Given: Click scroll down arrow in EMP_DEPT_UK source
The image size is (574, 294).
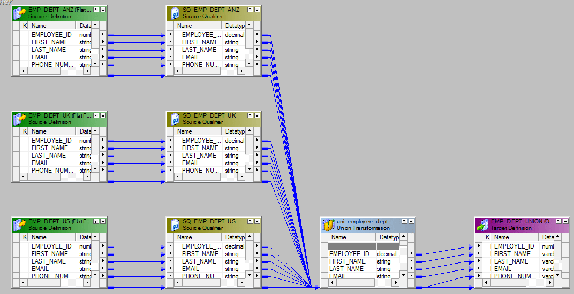Looking at the screenshot, I should pyautogui.click(x=95, y=169).
